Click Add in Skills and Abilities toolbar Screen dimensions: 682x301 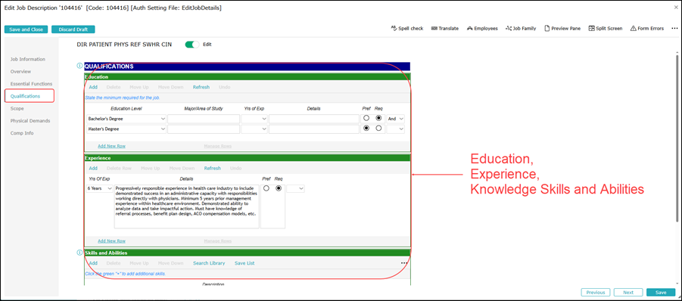click(93, 262)
